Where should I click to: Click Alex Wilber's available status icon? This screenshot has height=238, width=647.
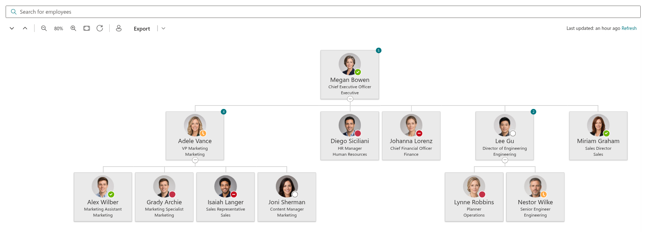(111, 194)
